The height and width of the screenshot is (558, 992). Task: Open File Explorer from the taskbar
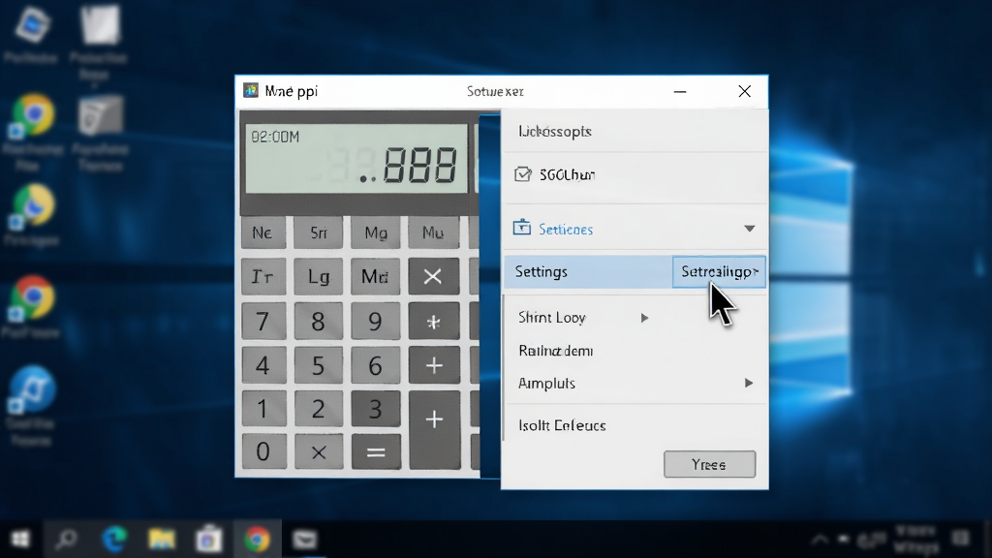[x=162, y=539]
